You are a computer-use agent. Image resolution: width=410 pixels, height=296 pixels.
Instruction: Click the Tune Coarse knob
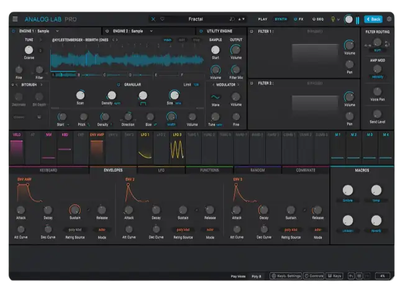click(x=29, y=50)
